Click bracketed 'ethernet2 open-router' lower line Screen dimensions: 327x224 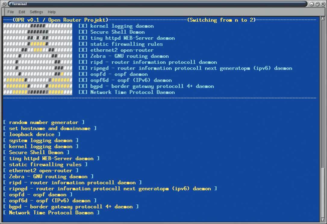[41, 171]
